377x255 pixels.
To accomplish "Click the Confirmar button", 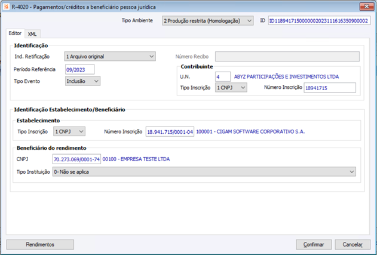I will point(314,244).
